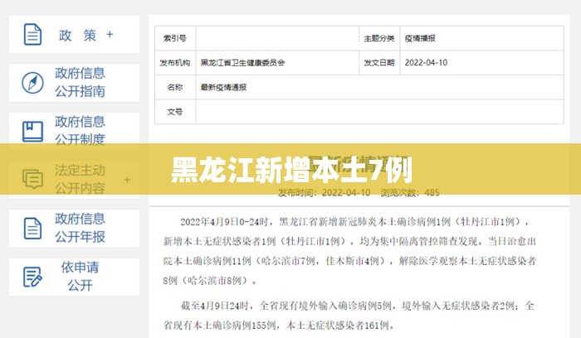Click the chat bubble icon for 法定主动公开内容
This screenshot has height=338, width=581.
click(x=32, y=179)
